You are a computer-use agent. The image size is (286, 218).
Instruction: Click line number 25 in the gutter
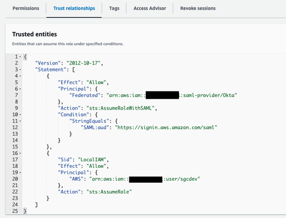15,211
